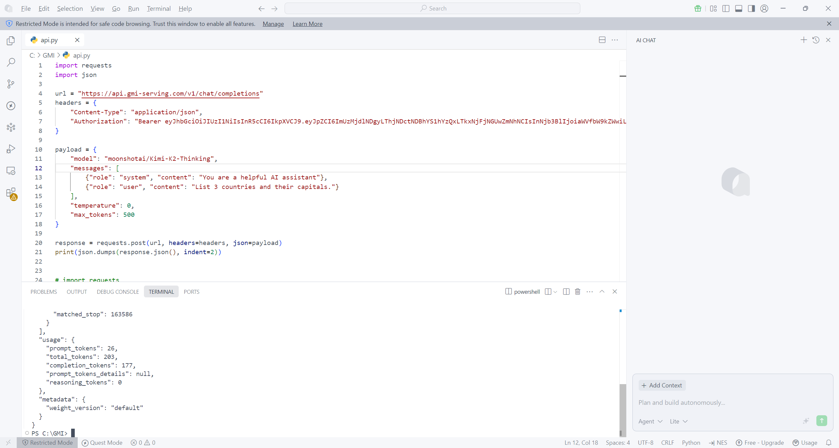The image size is (839, 448).
Task: Start a new AI chat with the plus icon
Action: coord(804,40)
